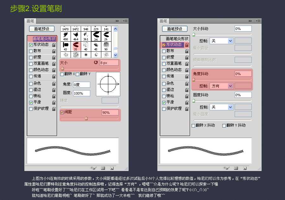Click the 圆度 100% input field
Viewport: 285px width, 200px height.
82,93
